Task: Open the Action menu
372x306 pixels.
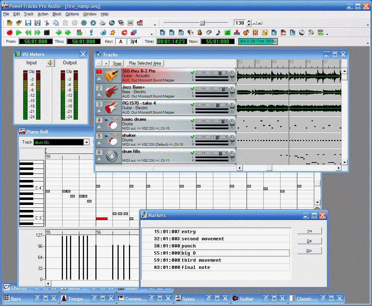Action: click(43, 14)
